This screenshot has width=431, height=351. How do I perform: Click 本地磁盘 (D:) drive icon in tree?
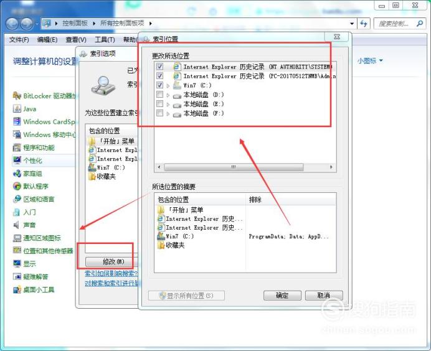point(177,95)
